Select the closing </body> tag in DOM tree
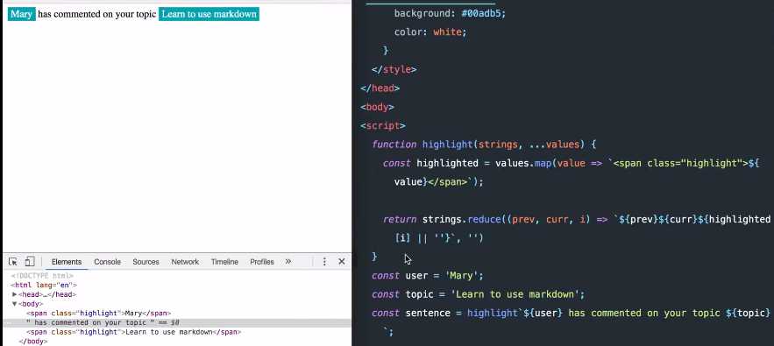774x346 pixels. (32, 341)
